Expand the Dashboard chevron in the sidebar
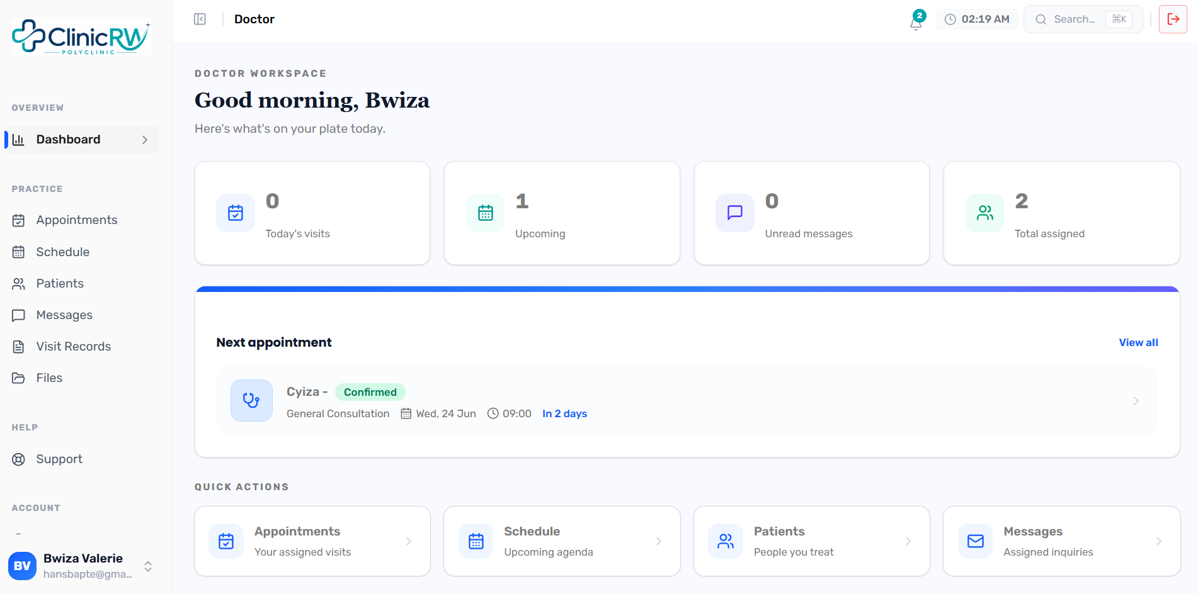Image resolution: width=1198 pixels, height=594 pixels. pyautogui.click(x=145, y=140)
